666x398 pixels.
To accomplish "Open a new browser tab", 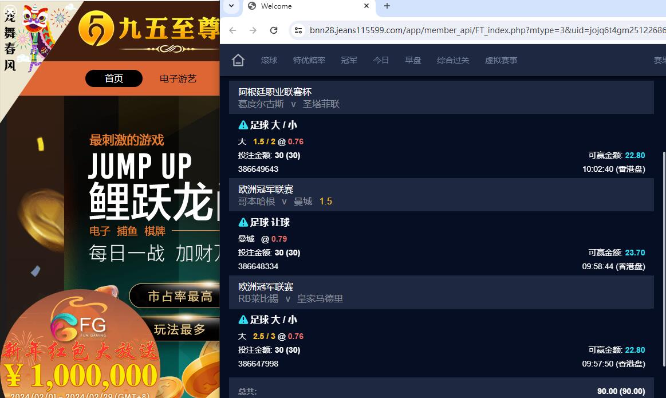I will click(x=387, y=6).
